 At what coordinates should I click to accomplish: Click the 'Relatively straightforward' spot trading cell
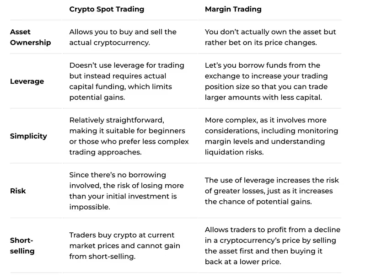(129, 136)
